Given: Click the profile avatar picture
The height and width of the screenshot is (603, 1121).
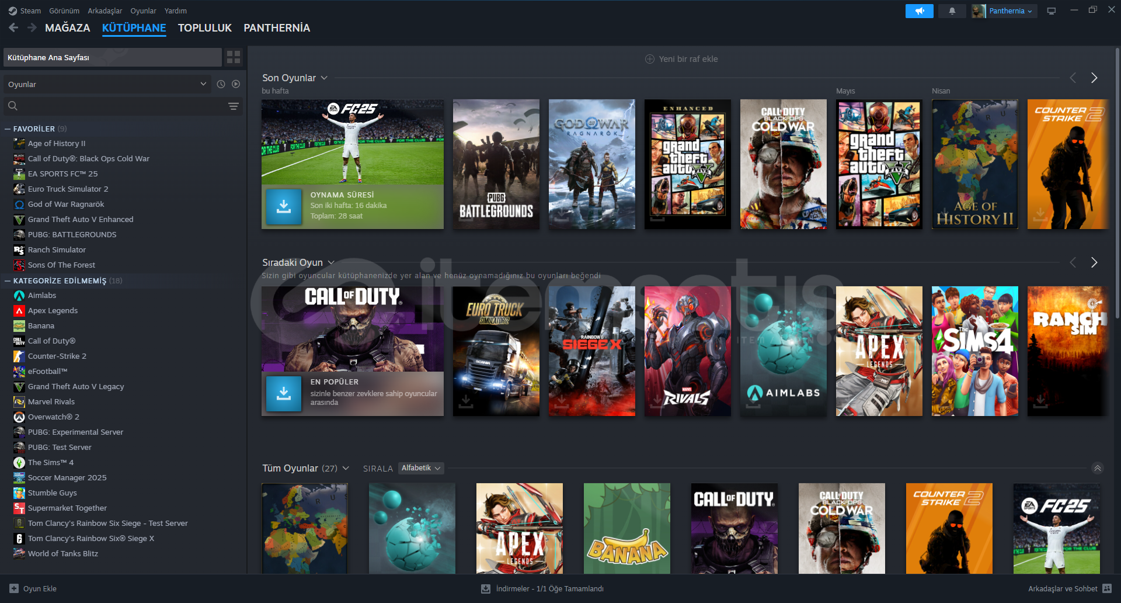Looking at the screenshot, I should (x=979, y=11).
